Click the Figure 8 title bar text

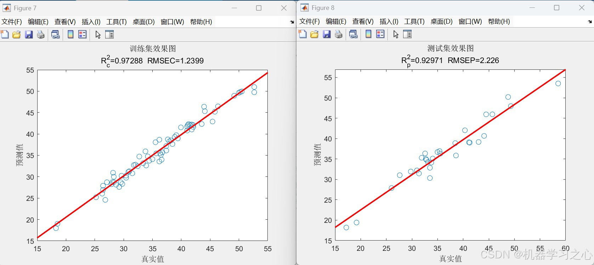[x=323, y=7]
